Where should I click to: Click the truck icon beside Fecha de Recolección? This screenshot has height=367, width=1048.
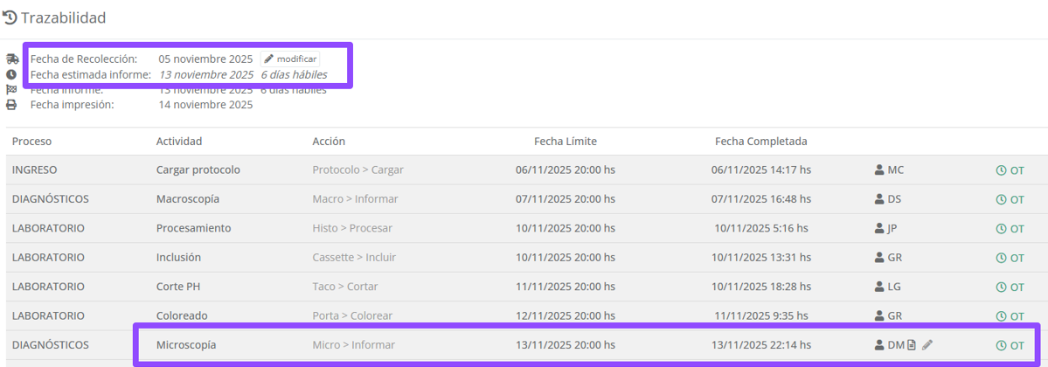pos(12,59)
